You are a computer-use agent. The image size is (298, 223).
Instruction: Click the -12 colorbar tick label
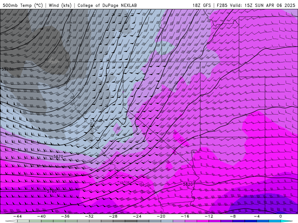pyautogui.click(x=209, y=216)
